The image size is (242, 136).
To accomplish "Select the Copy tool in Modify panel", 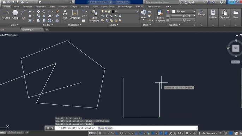I will (38, 16).
